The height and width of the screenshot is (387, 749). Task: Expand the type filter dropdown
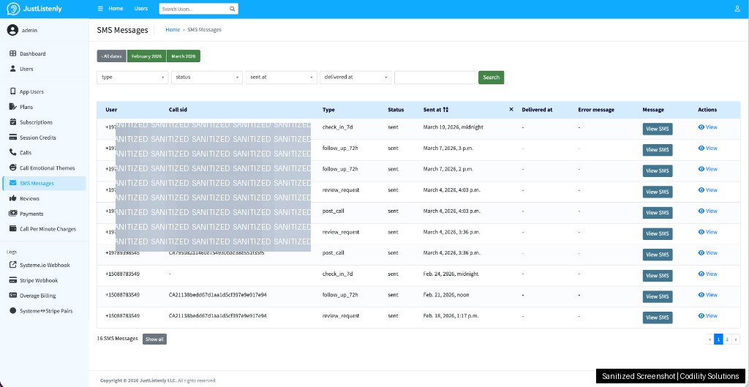click(x=132, y=78)
